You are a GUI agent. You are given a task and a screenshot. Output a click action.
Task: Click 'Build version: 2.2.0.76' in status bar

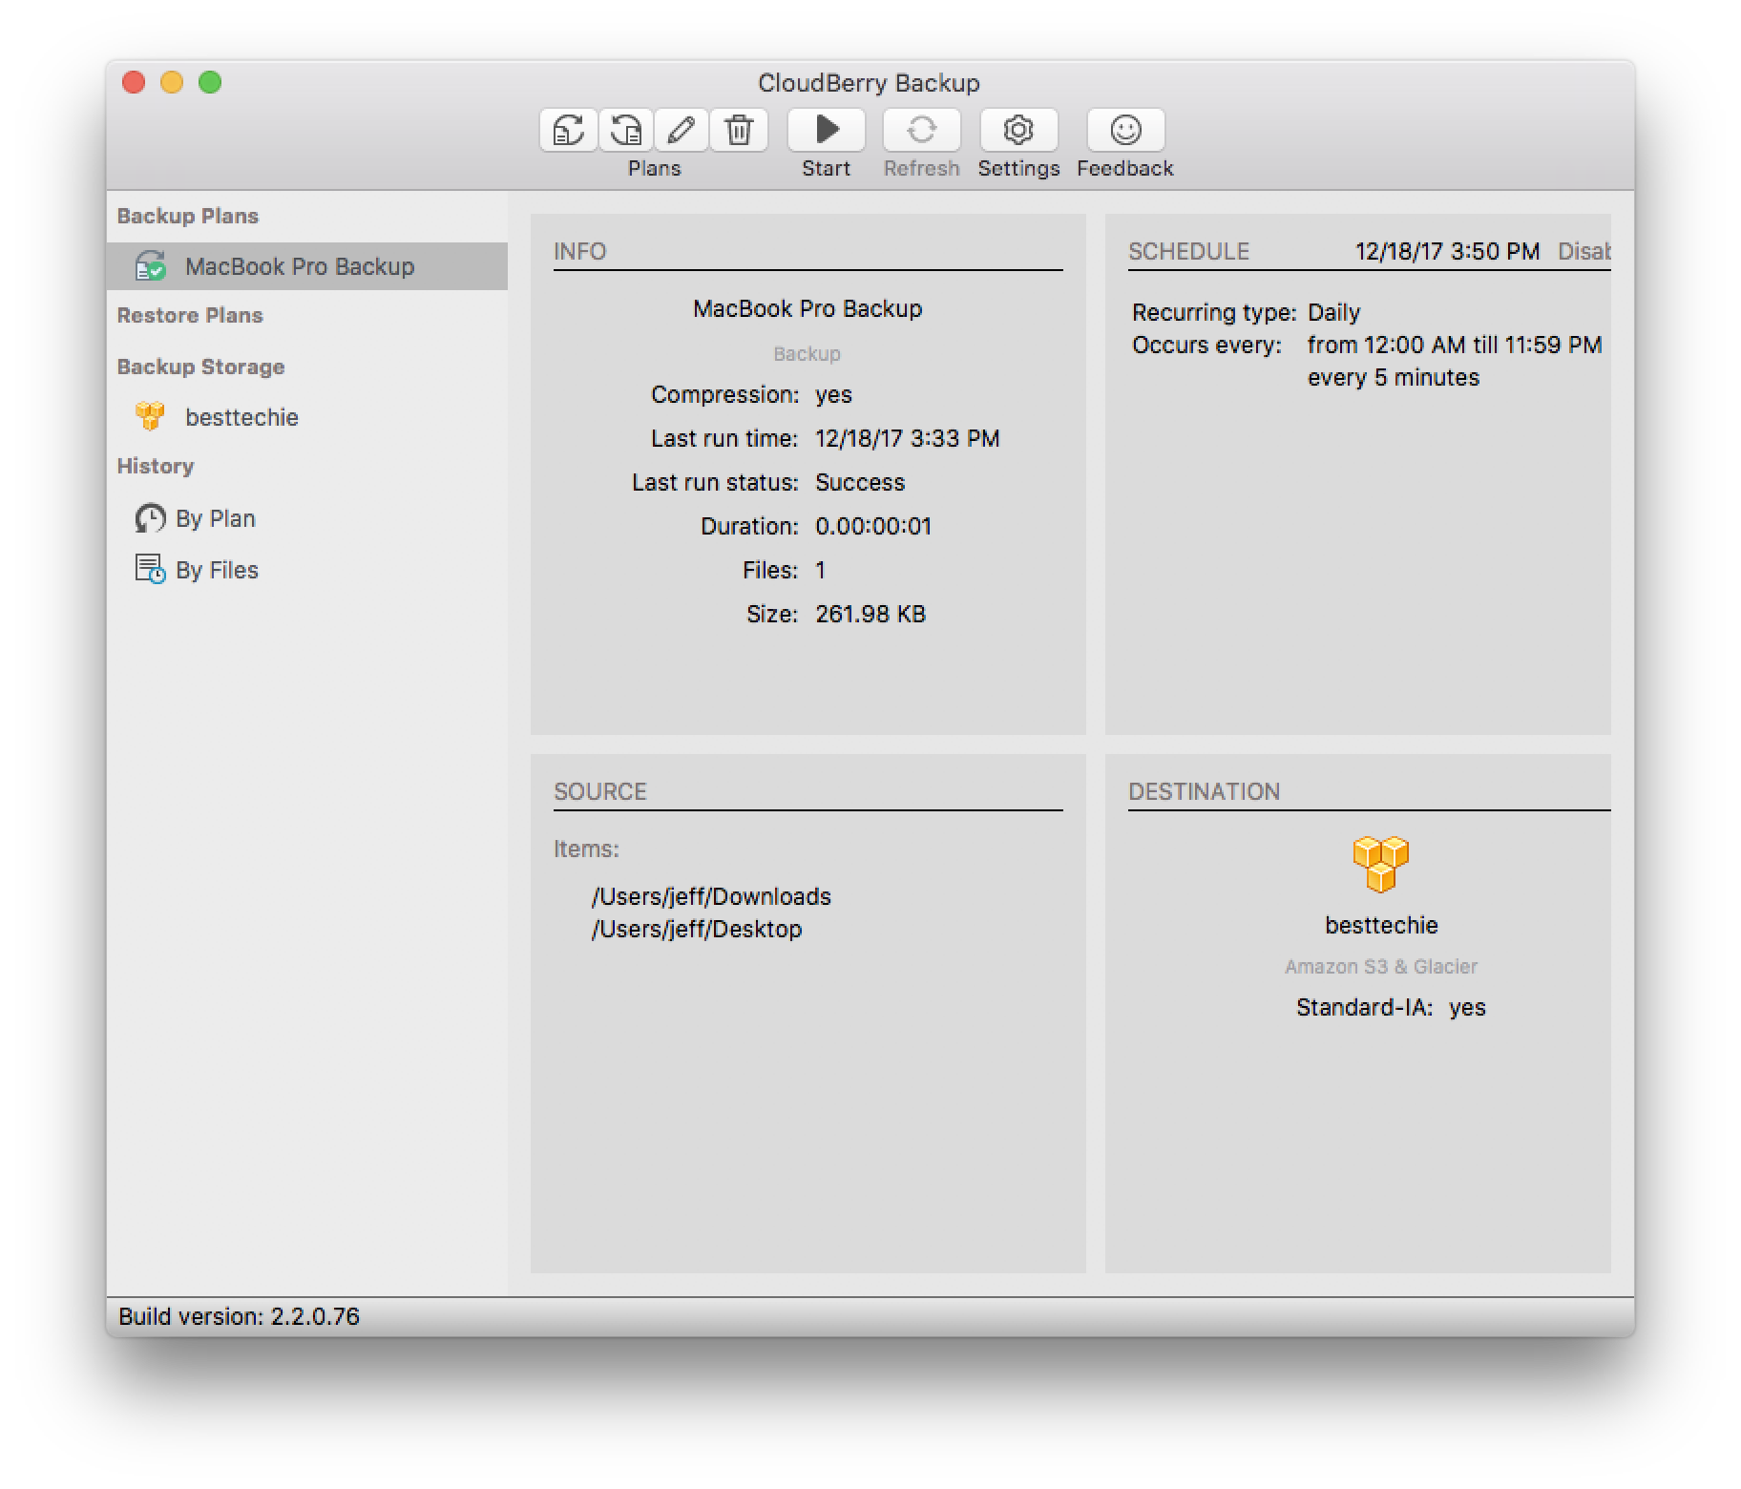click(x=239, y=1316)
